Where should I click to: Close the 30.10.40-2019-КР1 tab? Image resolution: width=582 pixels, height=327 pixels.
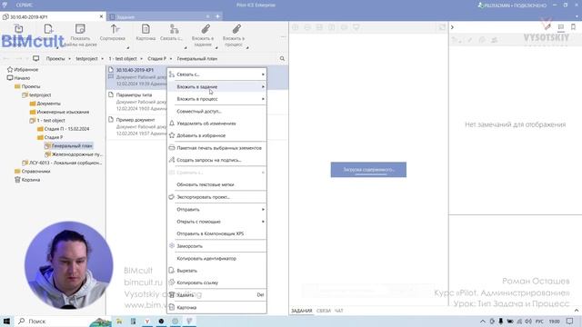[x=101, y=16]
